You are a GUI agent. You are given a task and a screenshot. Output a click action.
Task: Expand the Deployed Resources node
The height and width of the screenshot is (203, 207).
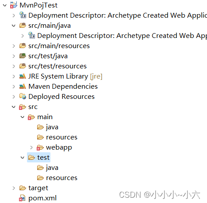(x=14, y=97)
